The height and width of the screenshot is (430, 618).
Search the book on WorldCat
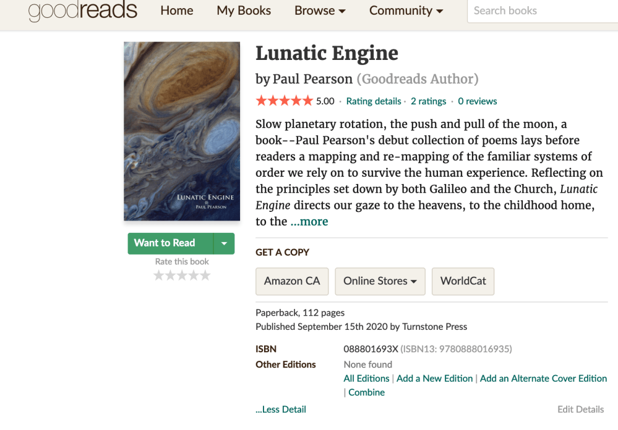[x=463, y=281]
